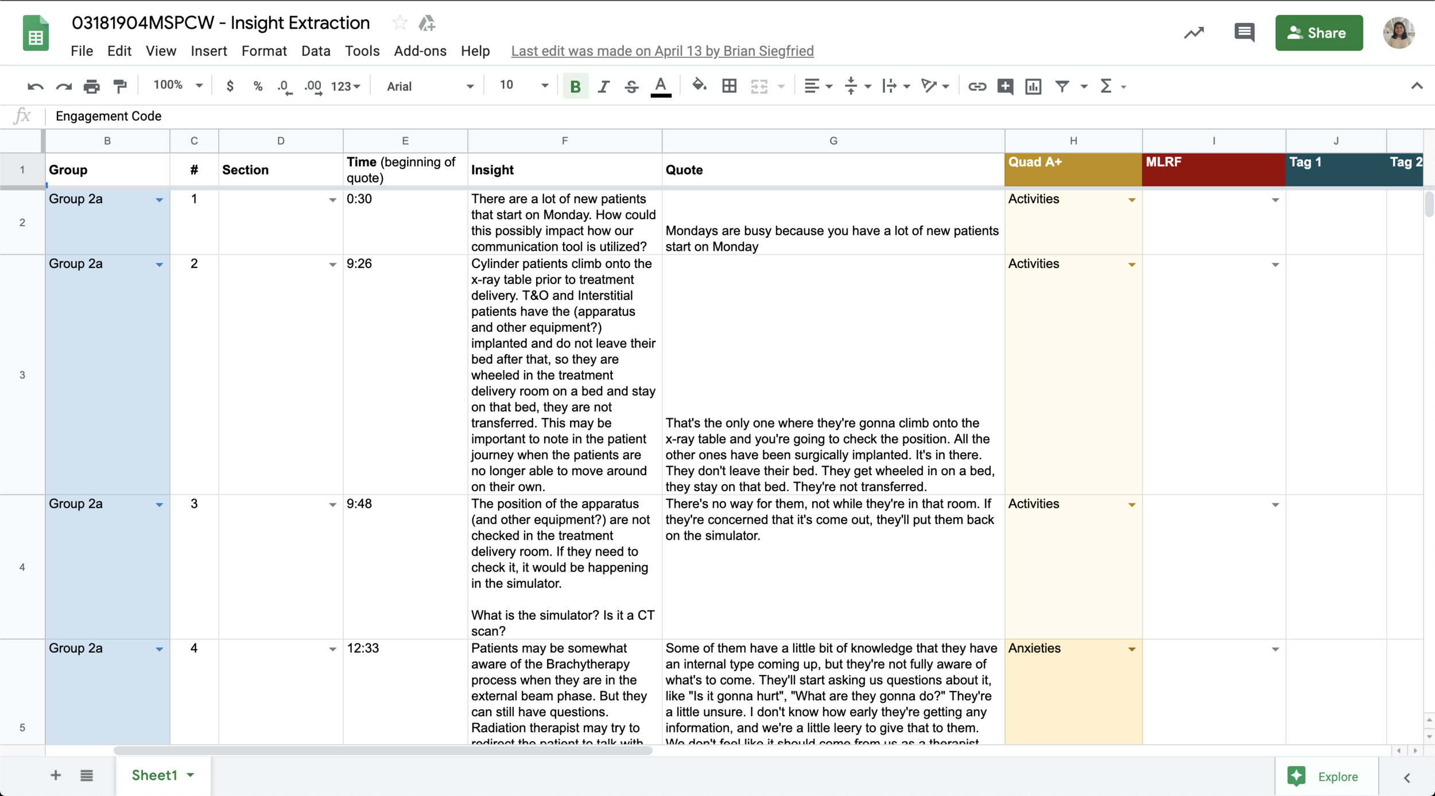Select column G header

[833, 141]
